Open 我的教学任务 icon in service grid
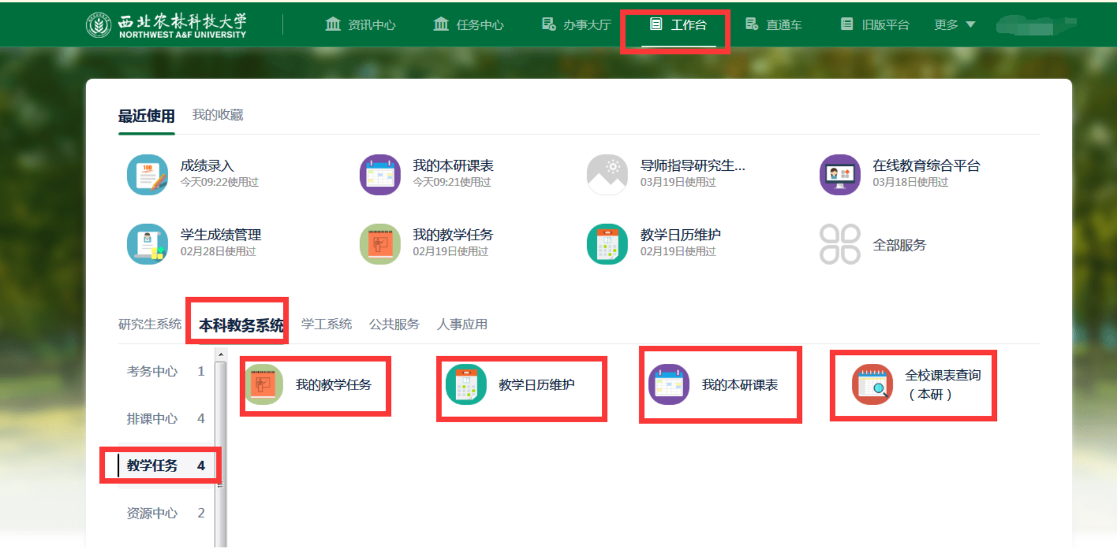The height and width of the screenshot is (548, 1117). (x=263, y=384)
